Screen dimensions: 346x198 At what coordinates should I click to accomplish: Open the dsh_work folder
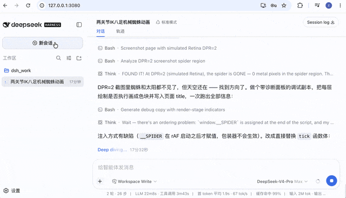tap(21, 71)
